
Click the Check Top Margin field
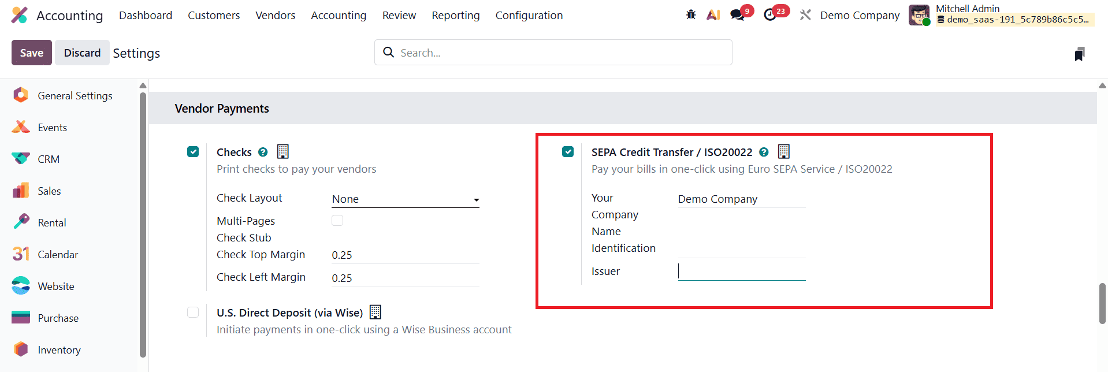406,255
